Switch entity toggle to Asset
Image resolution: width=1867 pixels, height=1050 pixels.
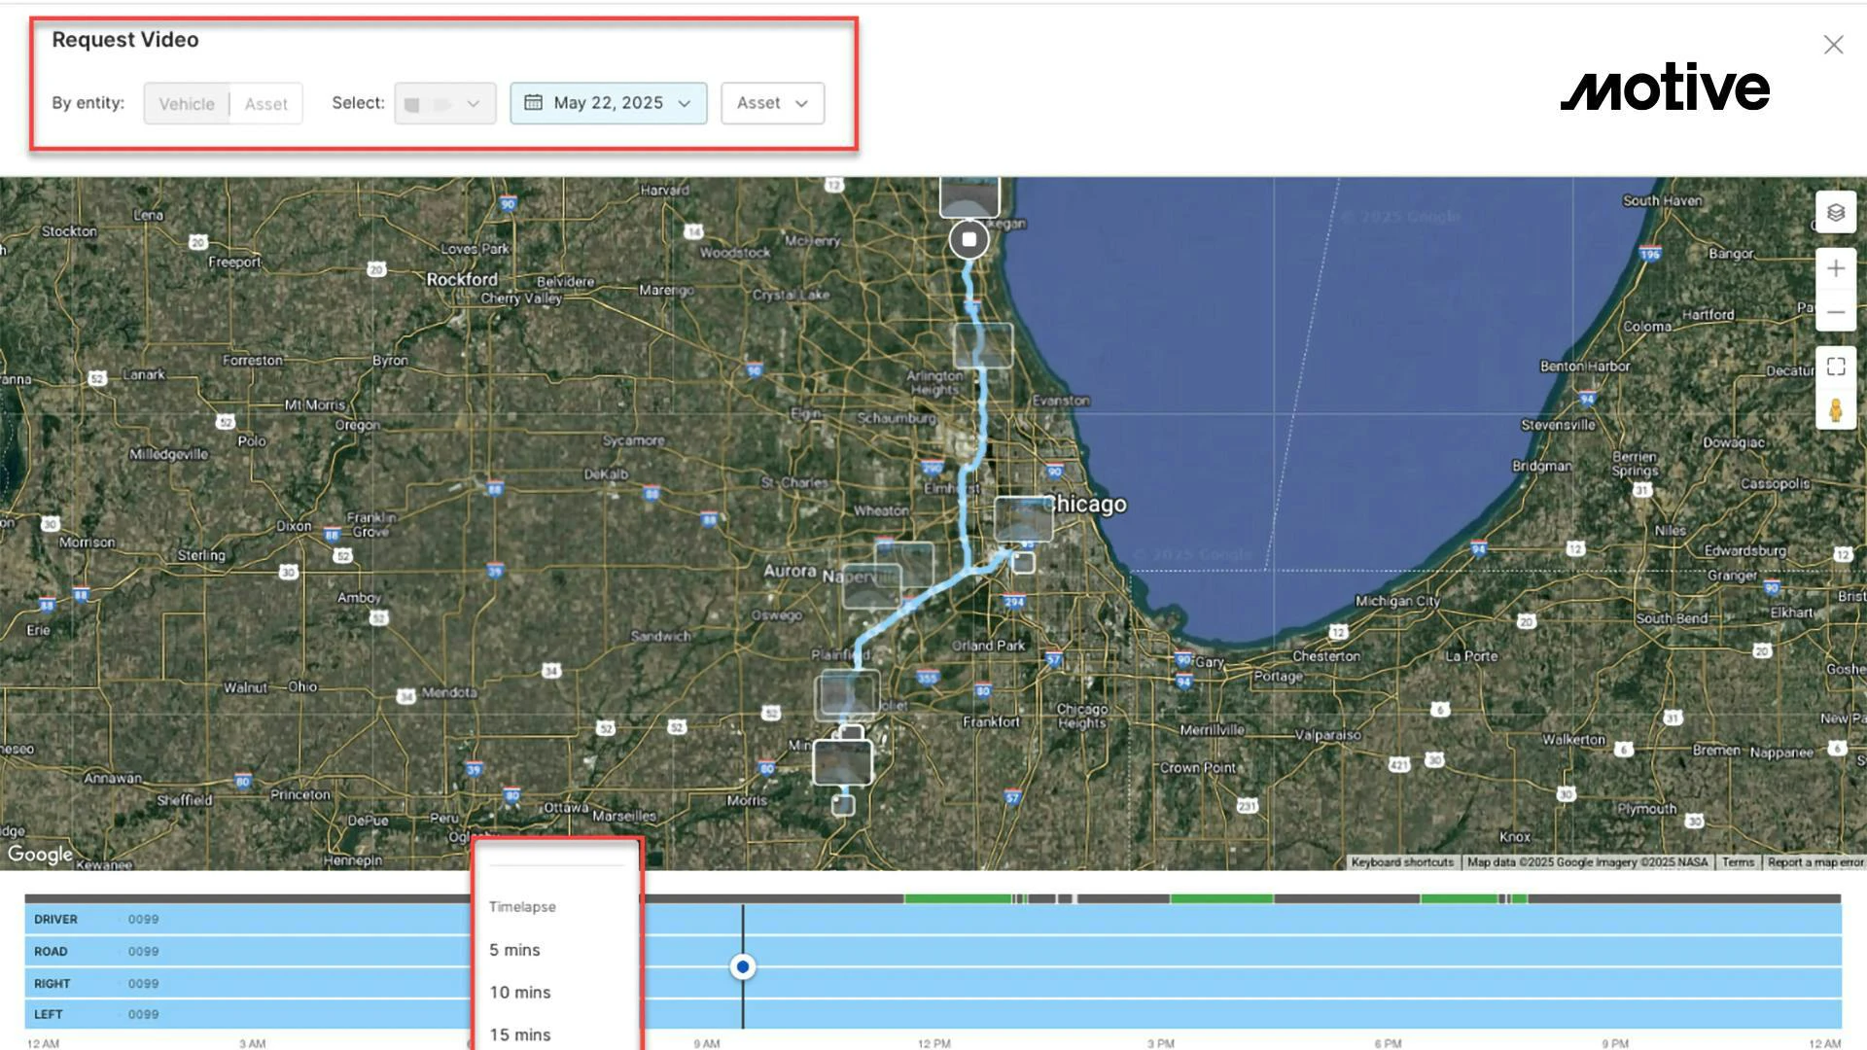click(x=265, y=104)
